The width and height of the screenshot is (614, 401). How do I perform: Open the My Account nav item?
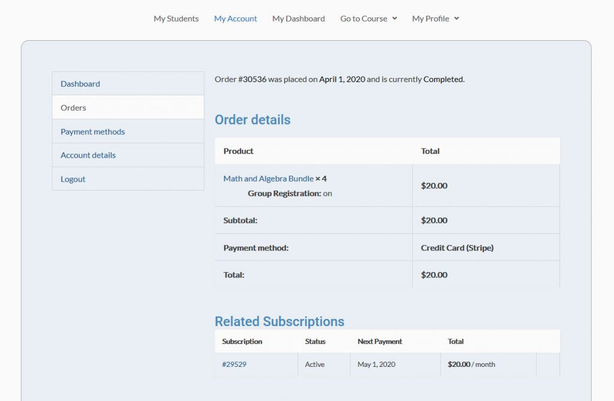tap(235, 19)
